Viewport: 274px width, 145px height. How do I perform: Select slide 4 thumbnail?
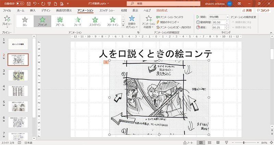point(18,91)
